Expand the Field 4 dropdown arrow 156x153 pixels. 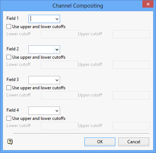click(57, 111)
